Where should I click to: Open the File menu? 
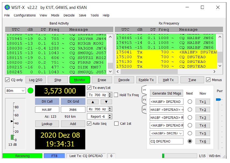7,15
